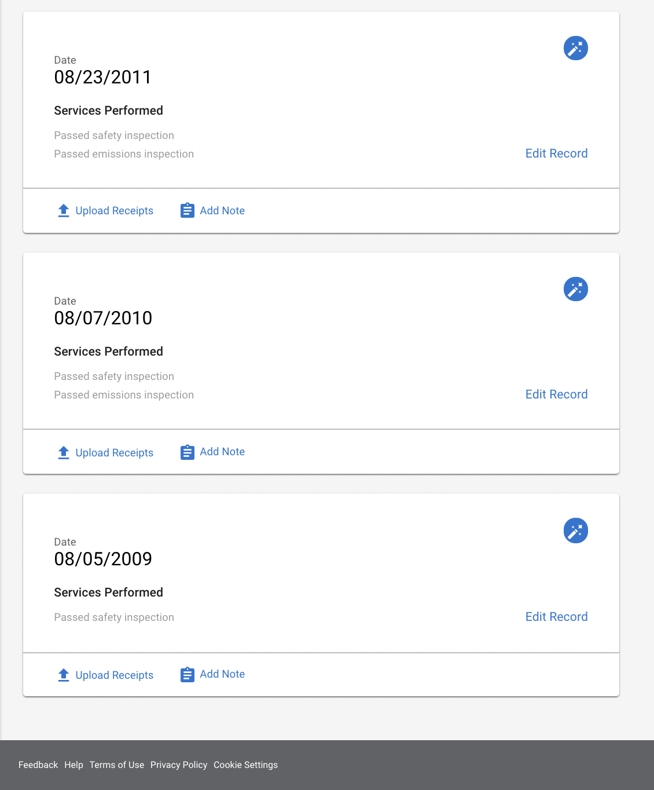
Task: Open the Feedback footer link
Action: point(38,765)
